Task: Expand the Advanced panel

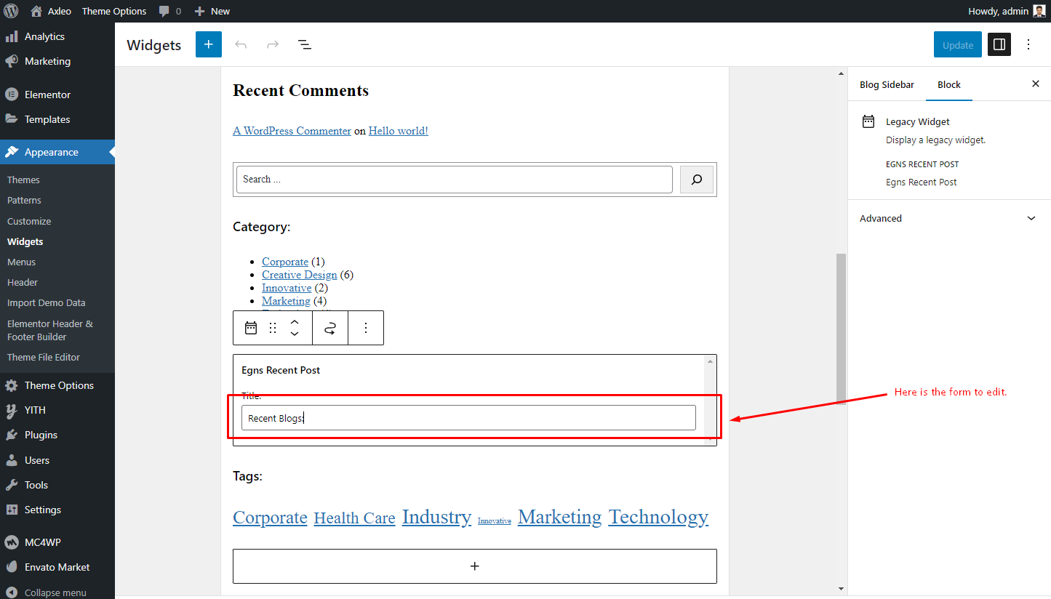Action: coord(949,218)
